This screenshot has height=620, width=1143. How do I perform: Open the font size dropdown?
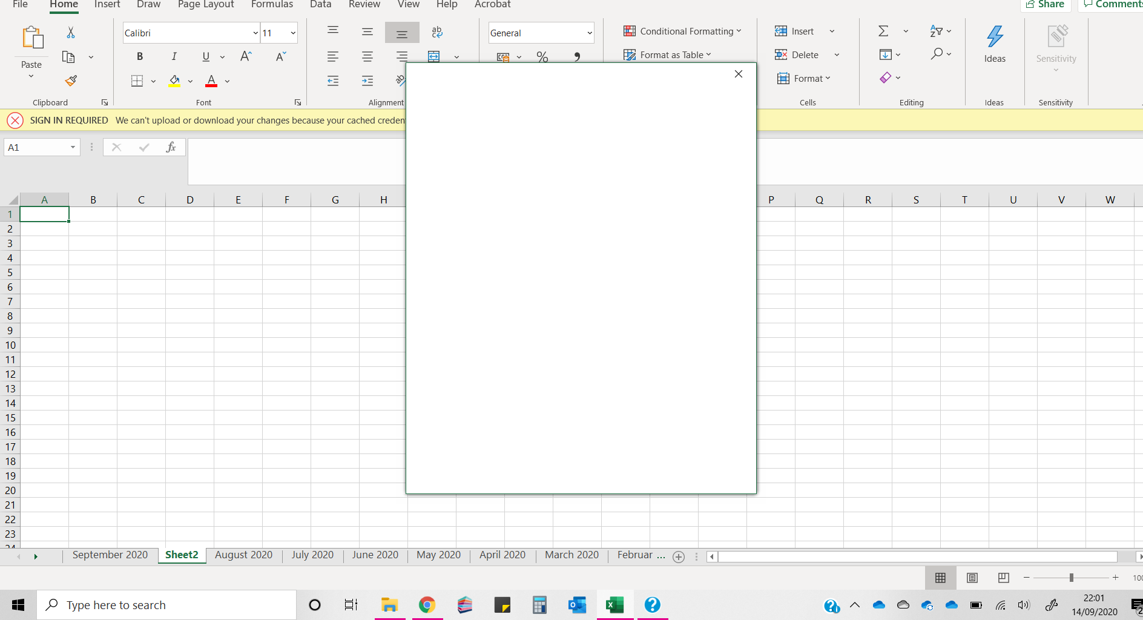(293, 33)
